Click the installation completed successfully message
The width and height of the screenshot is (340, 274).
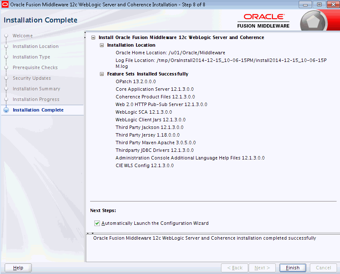pyautogui.click(x=204, y=238)
